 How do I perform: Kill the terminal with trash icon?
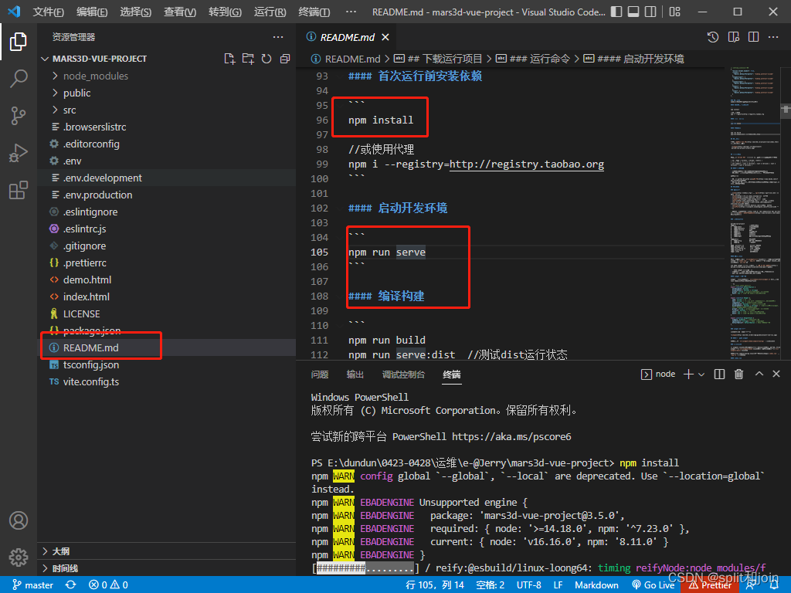pos(738,374)
